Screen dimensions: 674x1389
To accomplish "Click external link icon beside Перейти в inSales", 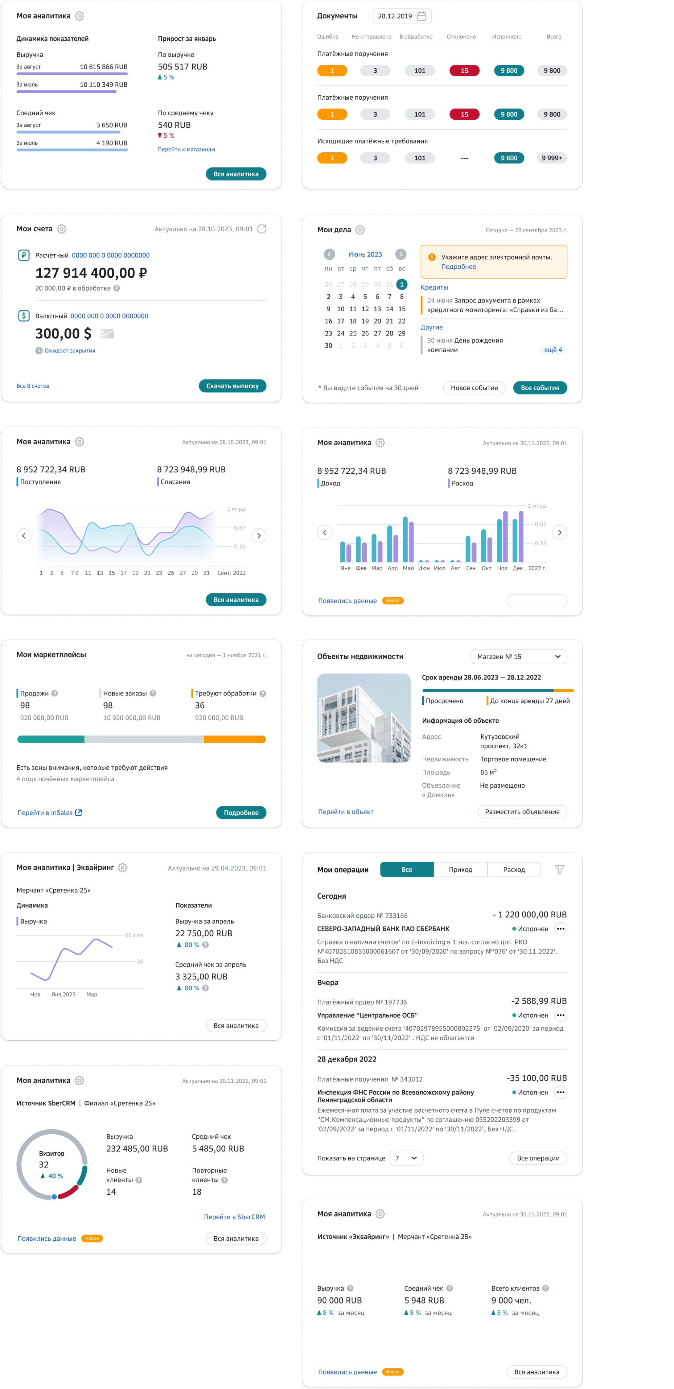I will (79, 813).
